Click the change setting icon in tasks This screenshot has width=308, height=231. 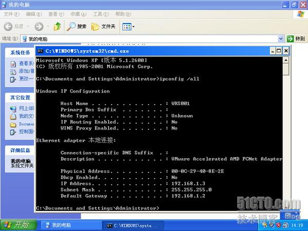point(13,80)
